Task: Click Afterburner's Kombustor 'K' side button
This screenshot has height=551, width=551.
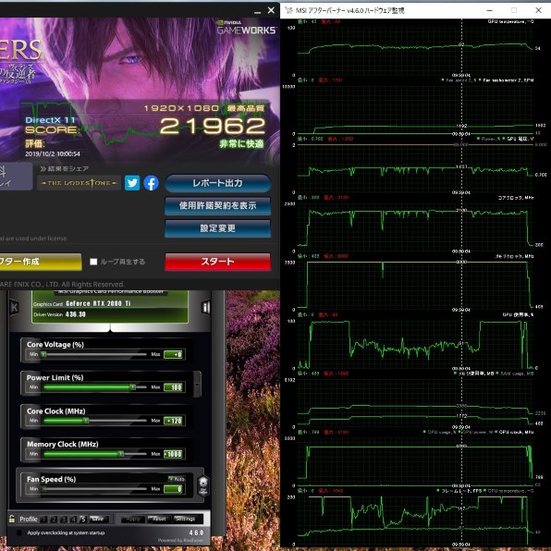Action: click(x=14, y=308)
